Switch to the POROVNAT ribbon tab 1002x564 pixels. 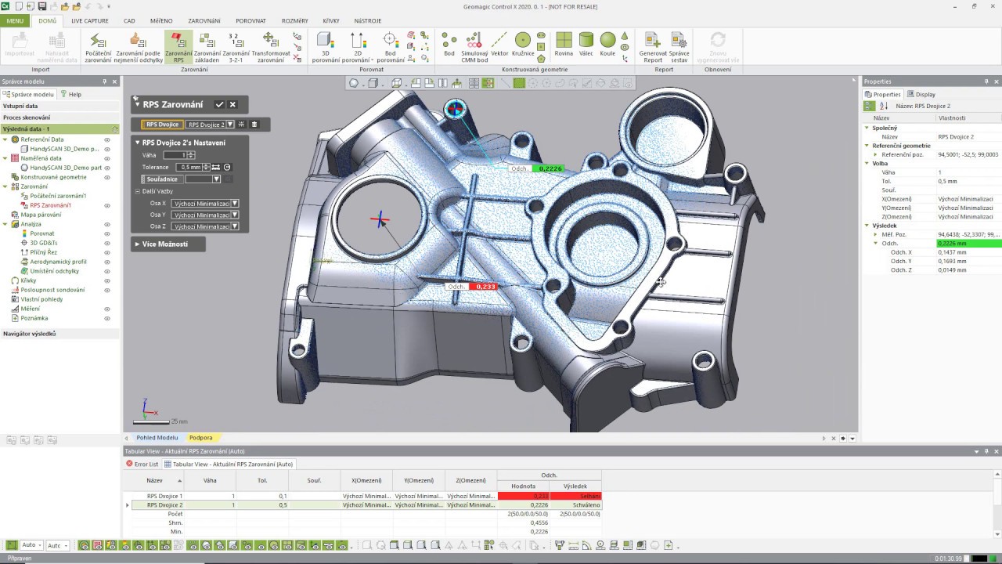pos(250,21)
